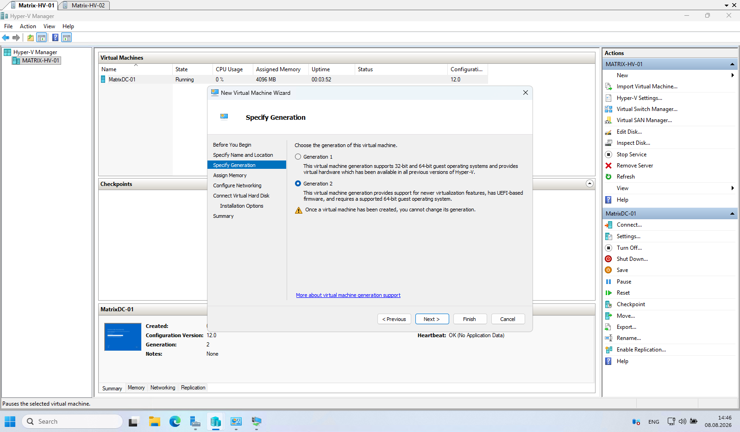Open the virtual machine generation support link

point(348,295)
